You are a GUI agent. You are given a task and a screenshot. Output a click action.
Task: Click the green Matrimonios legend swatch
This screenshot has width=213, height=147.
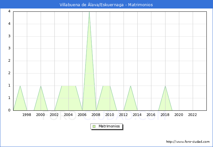94,126
